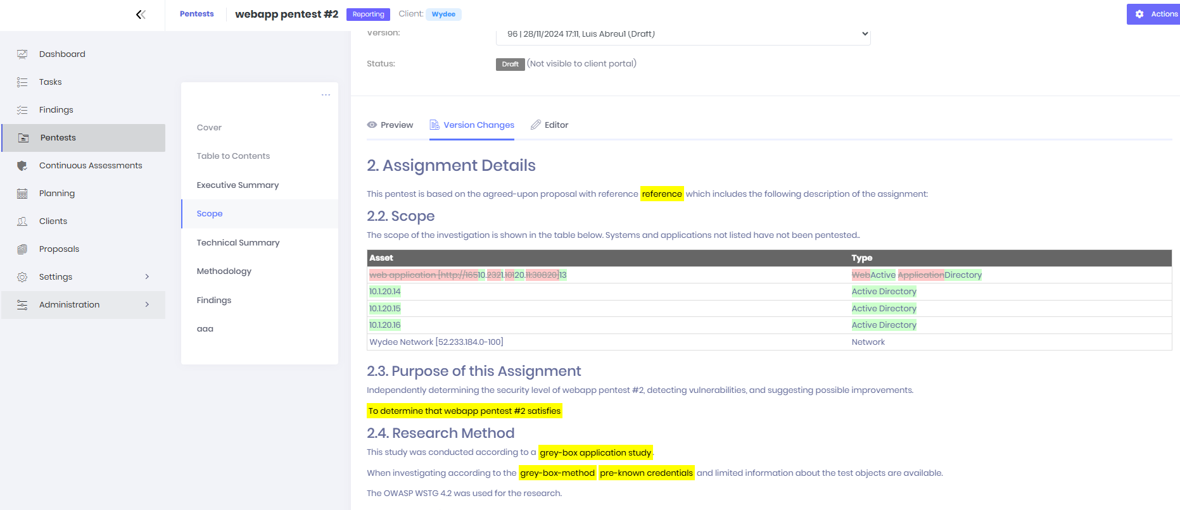Click the Dashboard chart icon

point(22,54)
